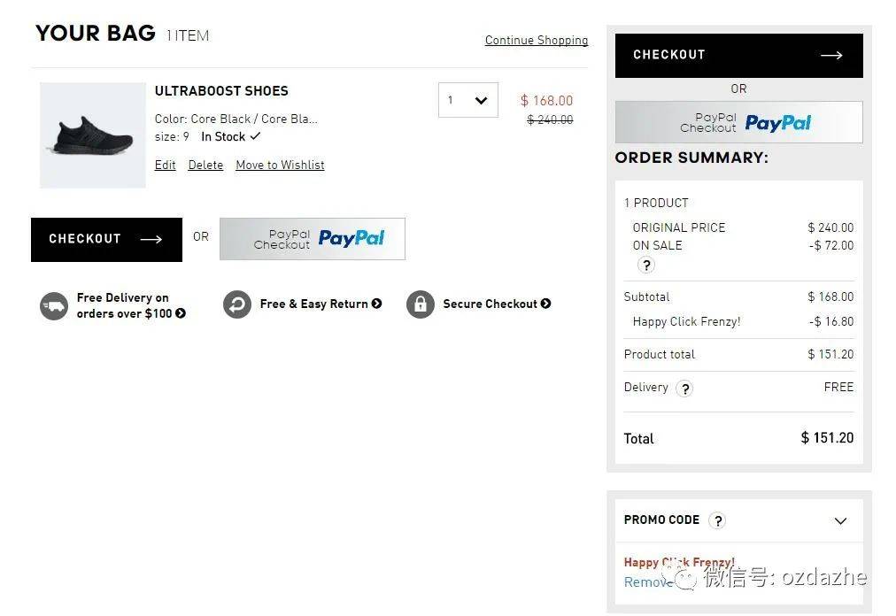Image resolution: width=896 pixels, height=616 pixels.
Task: Click the ULTRABOOST SHOES product title
Action: (221, 91)
